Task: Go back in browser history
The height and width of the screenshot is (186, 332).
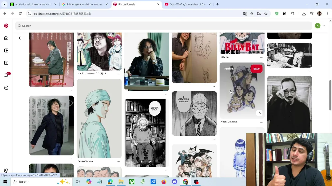Action: (x=5, y=14)
